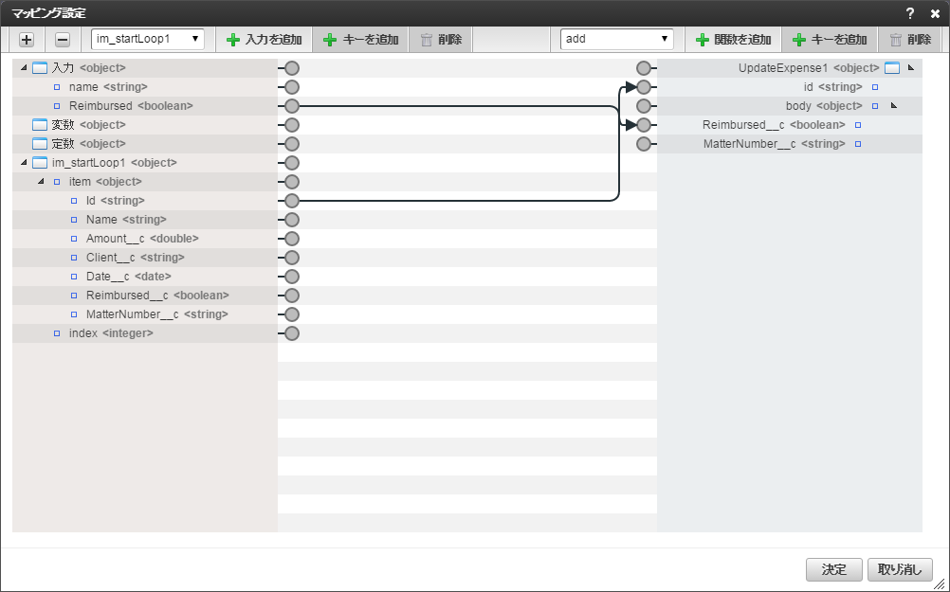Click the connector node of index row
Screen dimensions: 950x592
click(292, 332)
